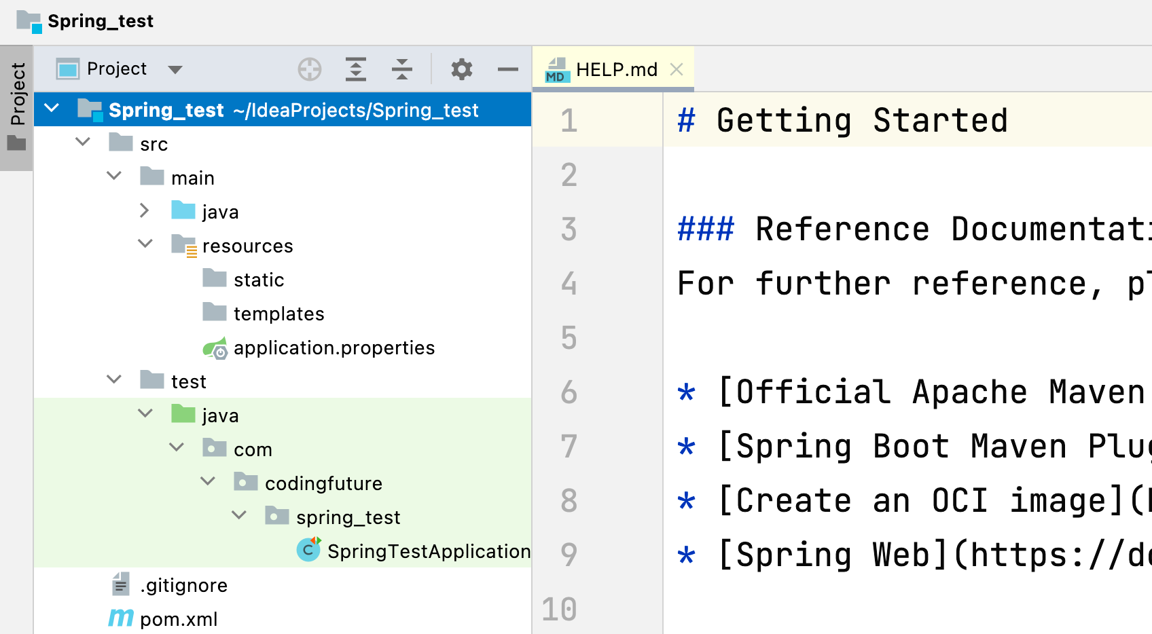The height and width of the screenshot is (634, 1152).
Task: Collapse the src folder
Action: click(83, 143)
